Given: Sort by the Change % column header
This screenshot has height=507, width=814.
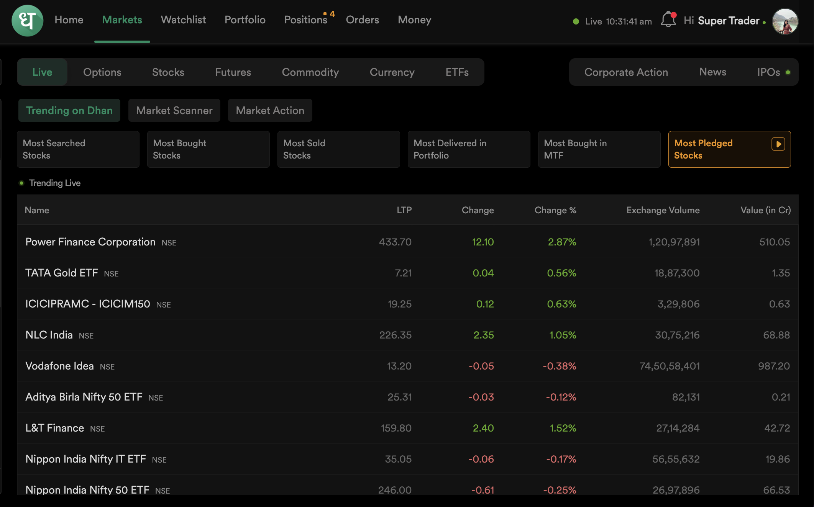Looking at the screenshot, I should [555, 210].
